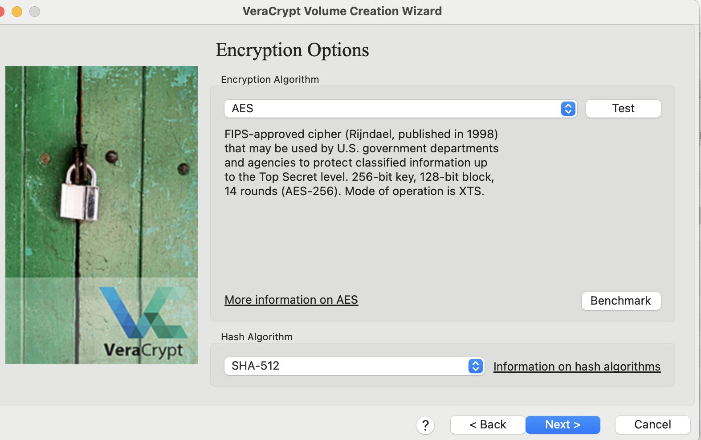Viewport: 701px width, 440px height.
Task: Click the encryption algorithm dropdown arrows
Action: coord(568,109)
